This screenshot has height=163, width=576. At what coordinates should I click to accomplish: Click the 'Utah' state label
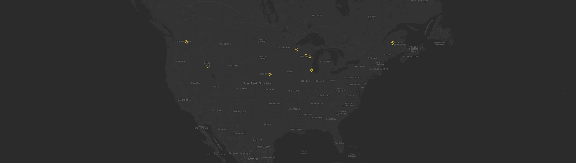tap(216, 87)
